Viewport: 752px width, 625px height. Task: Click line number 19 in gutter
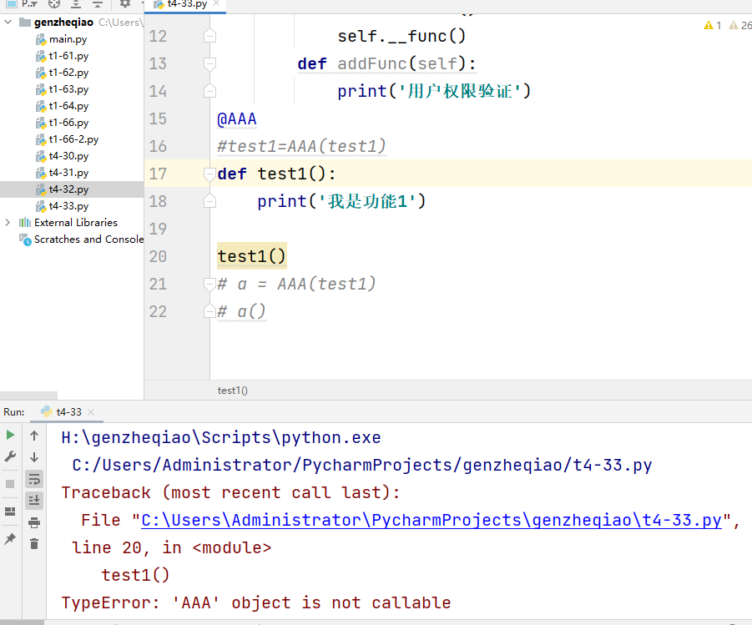[x=158, y=229]
